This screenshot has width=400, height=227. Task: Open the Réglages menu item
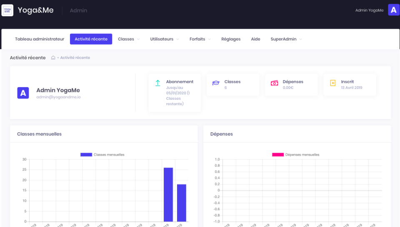[231, 39]
